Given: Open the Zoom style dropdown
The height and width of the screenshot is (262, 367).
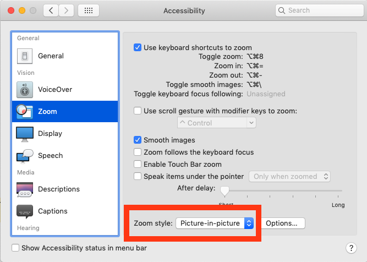Looking at the screenshot, I should tap(214, 223).
